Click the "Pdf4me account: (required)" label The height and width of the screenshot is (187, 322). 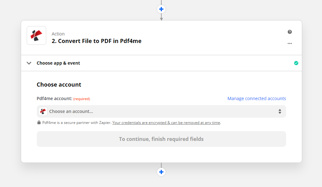click(54, 98)
